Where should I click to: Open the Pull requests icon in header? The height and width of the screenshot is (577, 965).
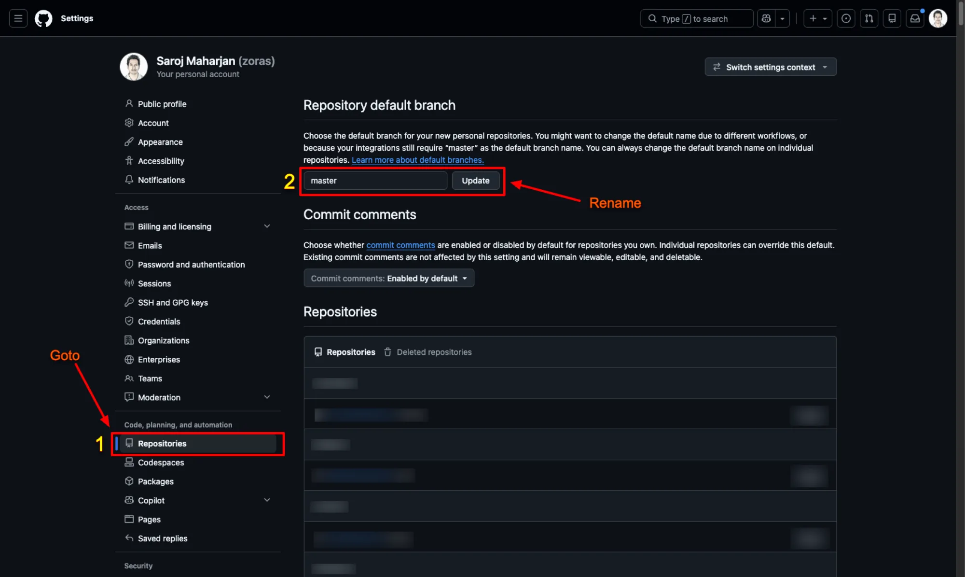click(869, 18)
